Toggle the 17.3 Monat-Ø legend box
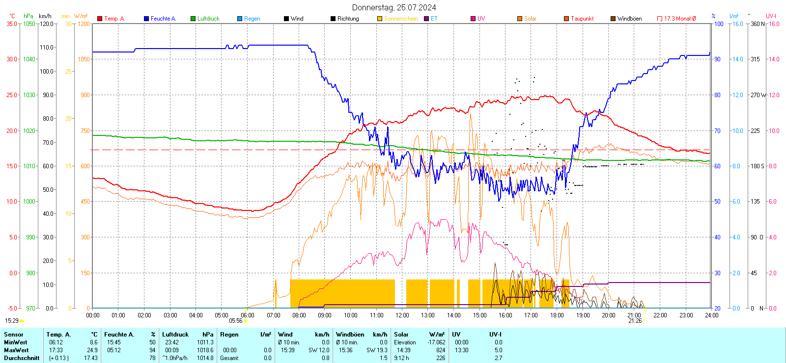Image resolution: width=786 pixels, height=363 pixels. [x=660, y=19]
